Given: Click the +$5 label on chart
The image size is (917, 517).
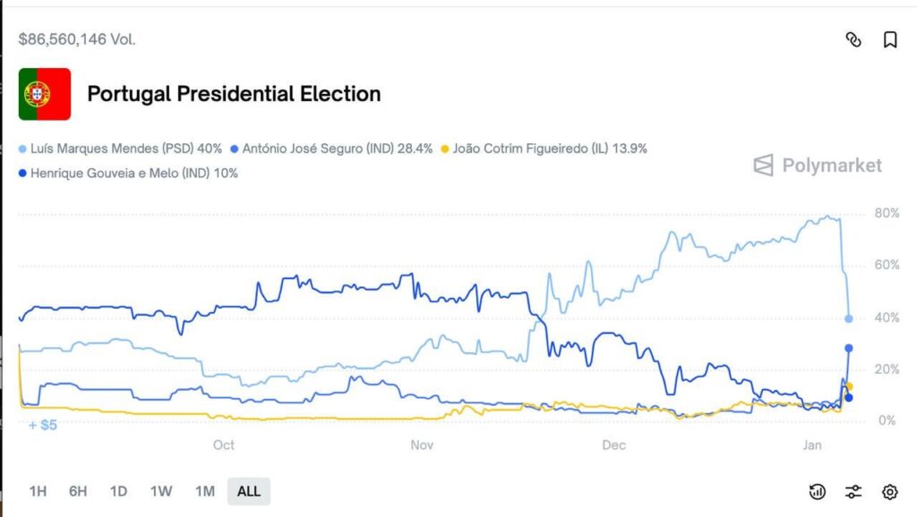Looking at the screenshot, I should (43, 425).
